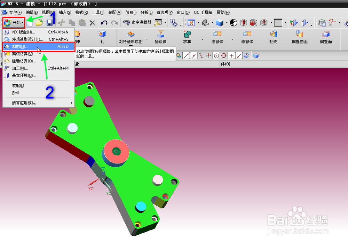Click the gray background color swatch
This screenshot has width=348, height=243.
pyautogui.click(x=278, y=23)
